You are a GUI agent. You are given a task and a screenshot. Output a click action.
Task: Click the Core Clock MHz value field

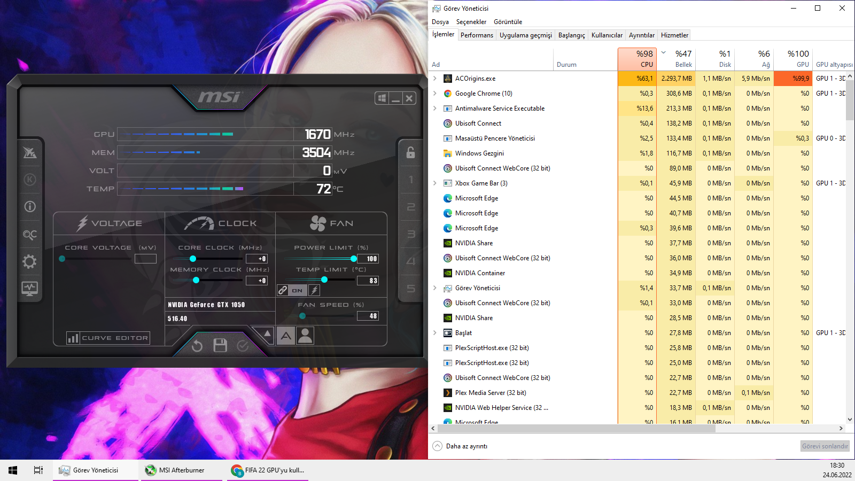(256, 259)
